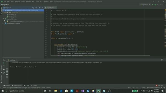The image size is (166, 93).
Task: Click the horizontal scrollbar in code editor
Action: [x=100, y=55]
